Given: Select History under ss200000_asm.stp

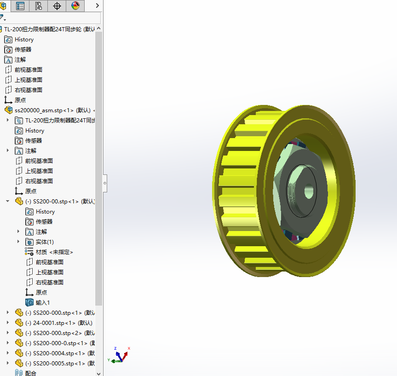Looking at the screenshot, I should pos(29,131).
